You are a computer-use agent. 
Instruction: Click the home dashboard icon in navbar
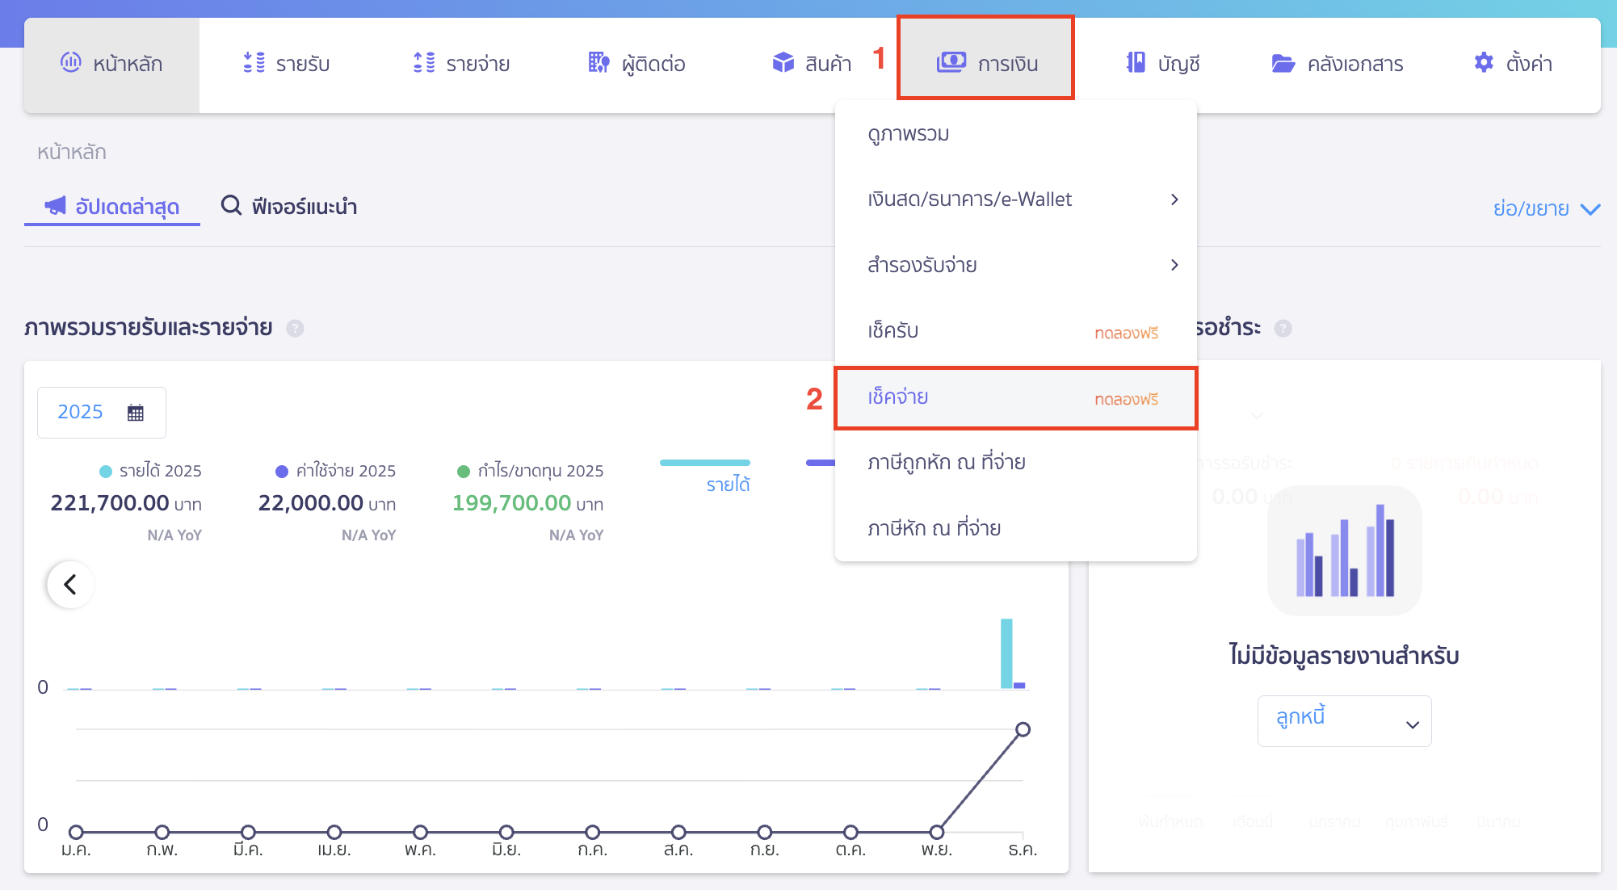click(x=71, y=62)
